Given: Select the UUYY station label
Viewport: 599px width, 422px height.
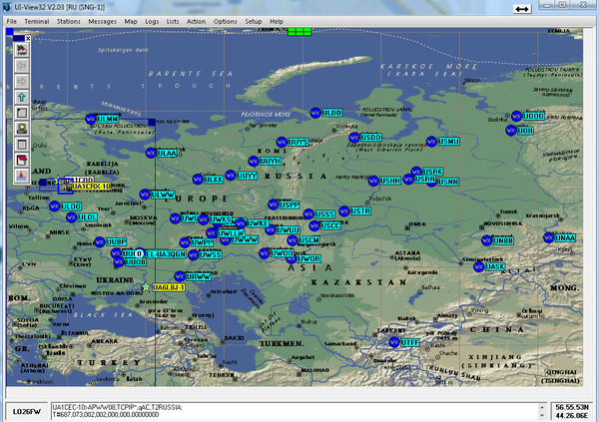Looking at the screenshot, I should tap(247, 176).
